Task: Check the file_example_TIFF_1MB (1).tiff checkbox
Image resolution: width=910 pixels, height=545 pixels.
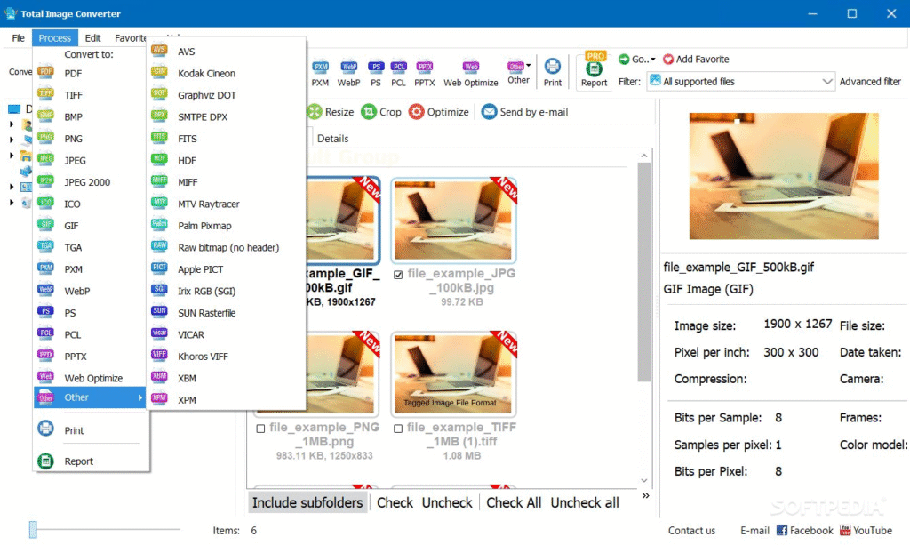Action: pos(398,428)
